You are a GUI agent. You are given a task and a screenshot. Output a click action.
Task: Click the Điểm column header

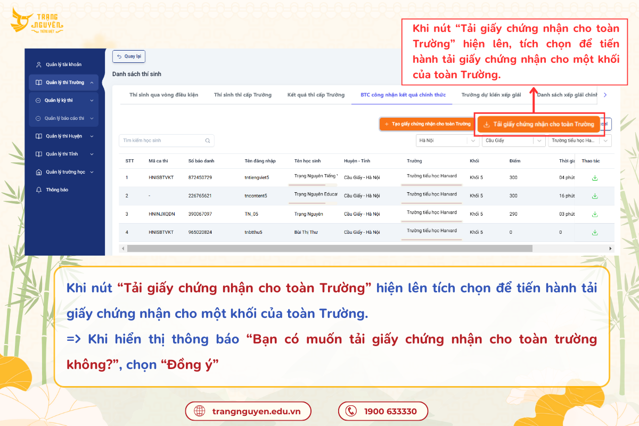(x=514, y=161)
